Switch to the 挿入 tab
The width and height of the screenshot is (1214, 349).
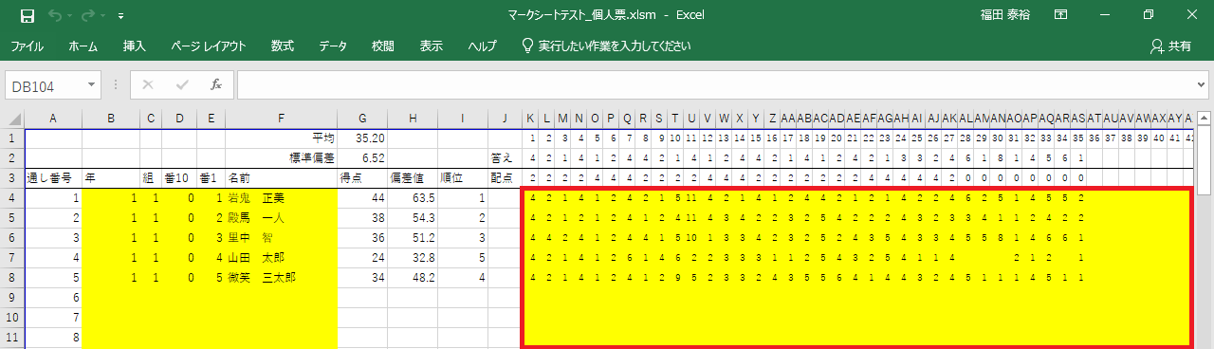tap(135, 46)
